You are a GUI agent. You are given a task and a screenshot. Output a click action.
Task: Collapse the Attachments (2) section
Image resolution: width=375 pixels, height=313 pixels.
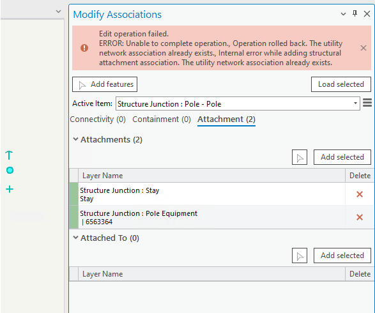tap(75, 139)
